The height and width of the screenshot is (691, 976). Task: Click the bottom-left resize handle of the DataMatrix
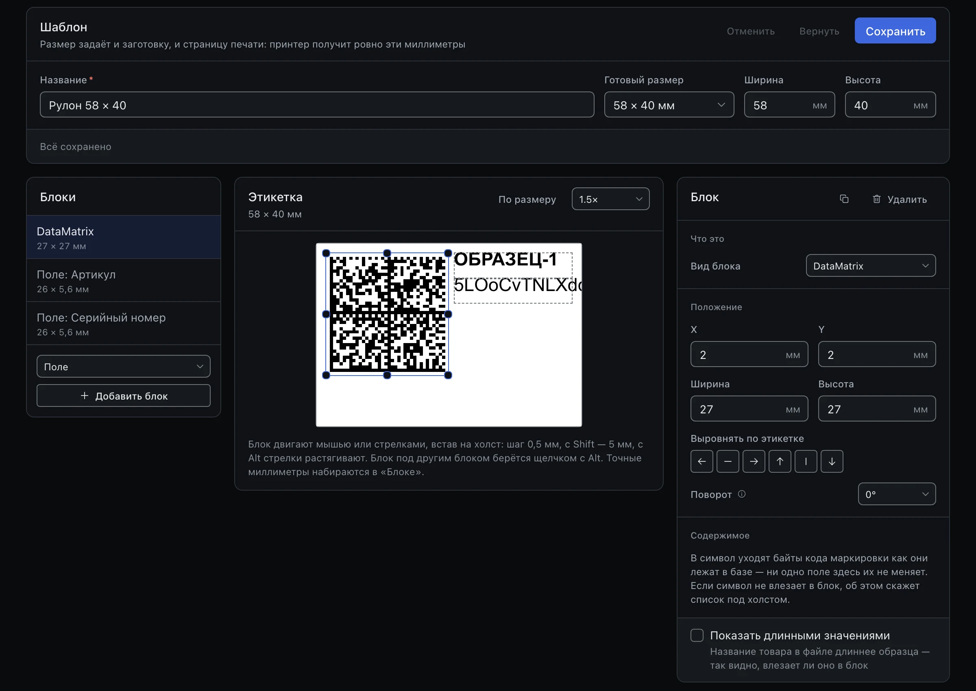[x=326, y=375]
